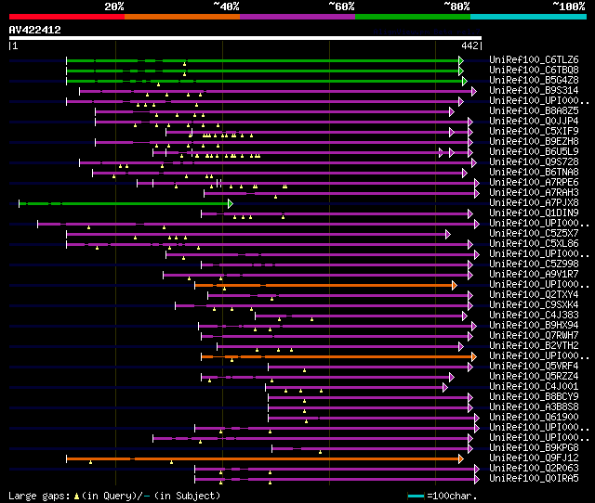The height and width of the screenshot is (503, 595).
Task: Click the purple C5Z5X7 alignment bar
Action: (x=257, y=235)
